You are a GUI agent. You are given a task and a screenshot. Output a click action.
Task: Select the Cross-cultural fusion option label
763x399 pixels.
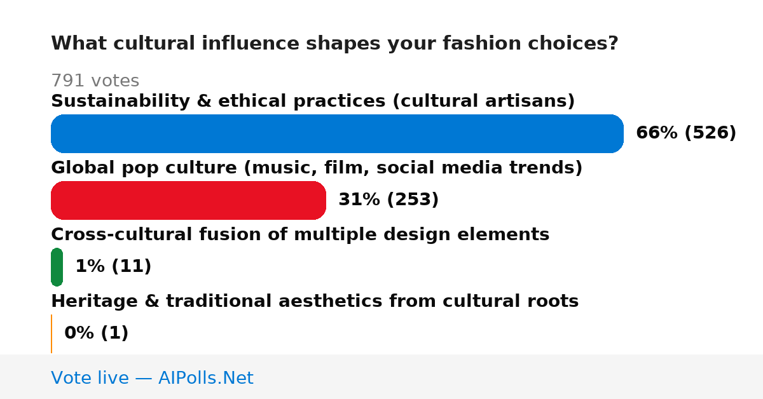tap(300, 234)
